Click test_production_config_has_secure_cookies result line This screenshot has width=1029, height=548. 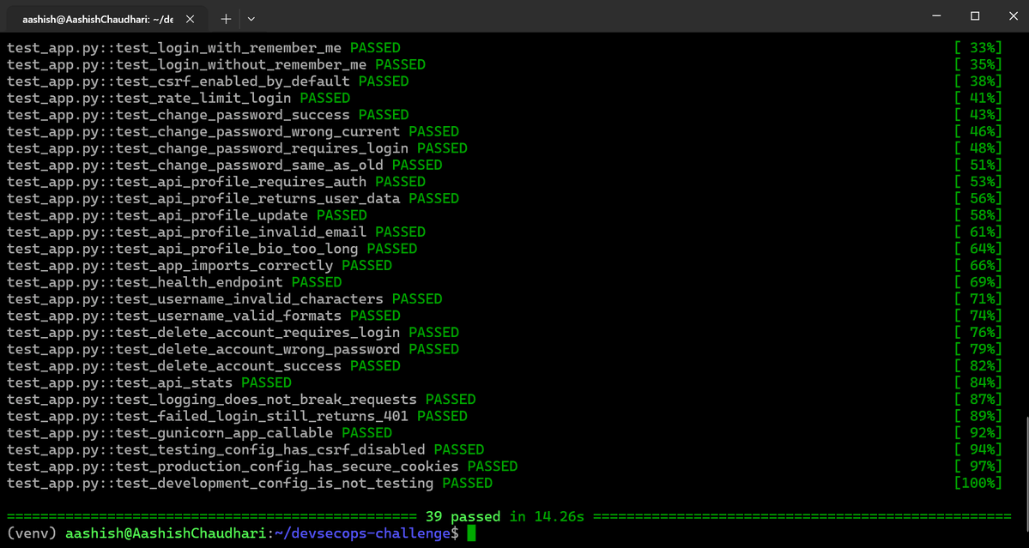coord(263,466)
